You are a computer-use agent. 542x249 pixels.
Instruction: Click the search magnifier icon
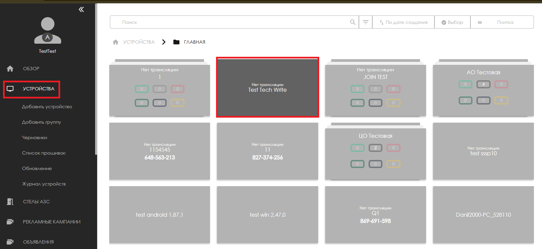(352, 22)
